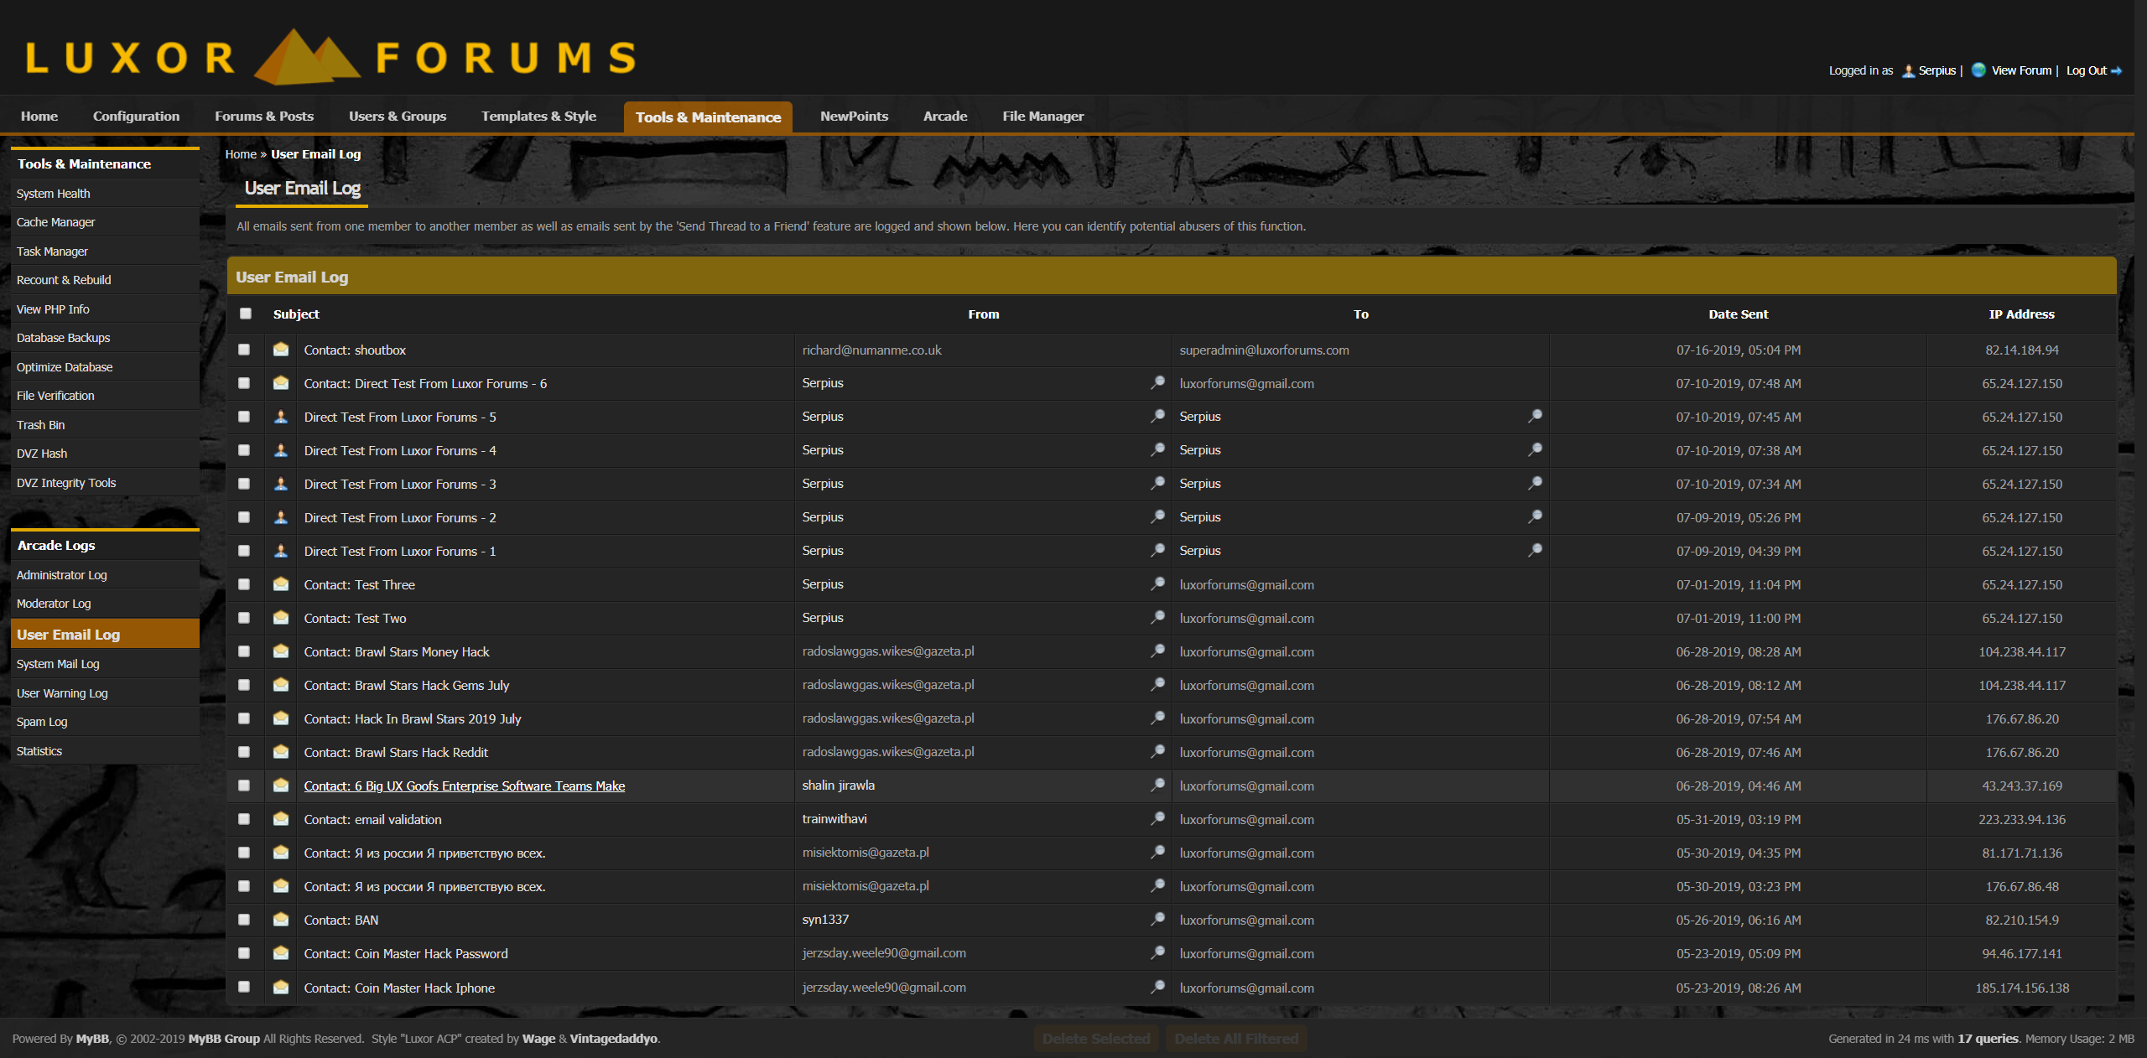Viewport: 2147px width, 1058px height.
Task: Click magnifier icon in Brawl Stars Money Hack row
Action: [1157, 651]
